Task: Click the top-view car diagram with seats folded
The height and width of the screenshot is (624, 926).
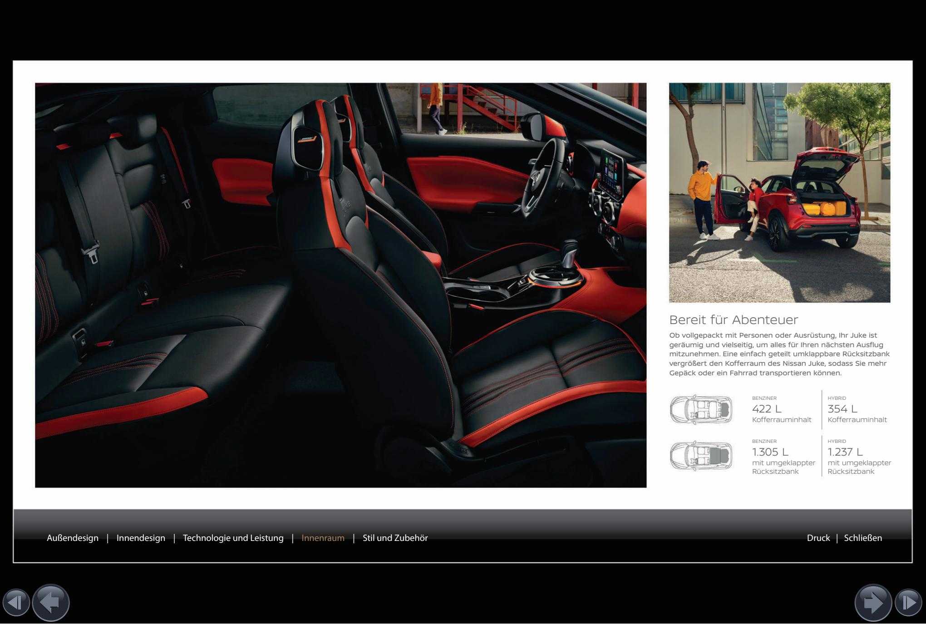Action: (x=701, y=456)
